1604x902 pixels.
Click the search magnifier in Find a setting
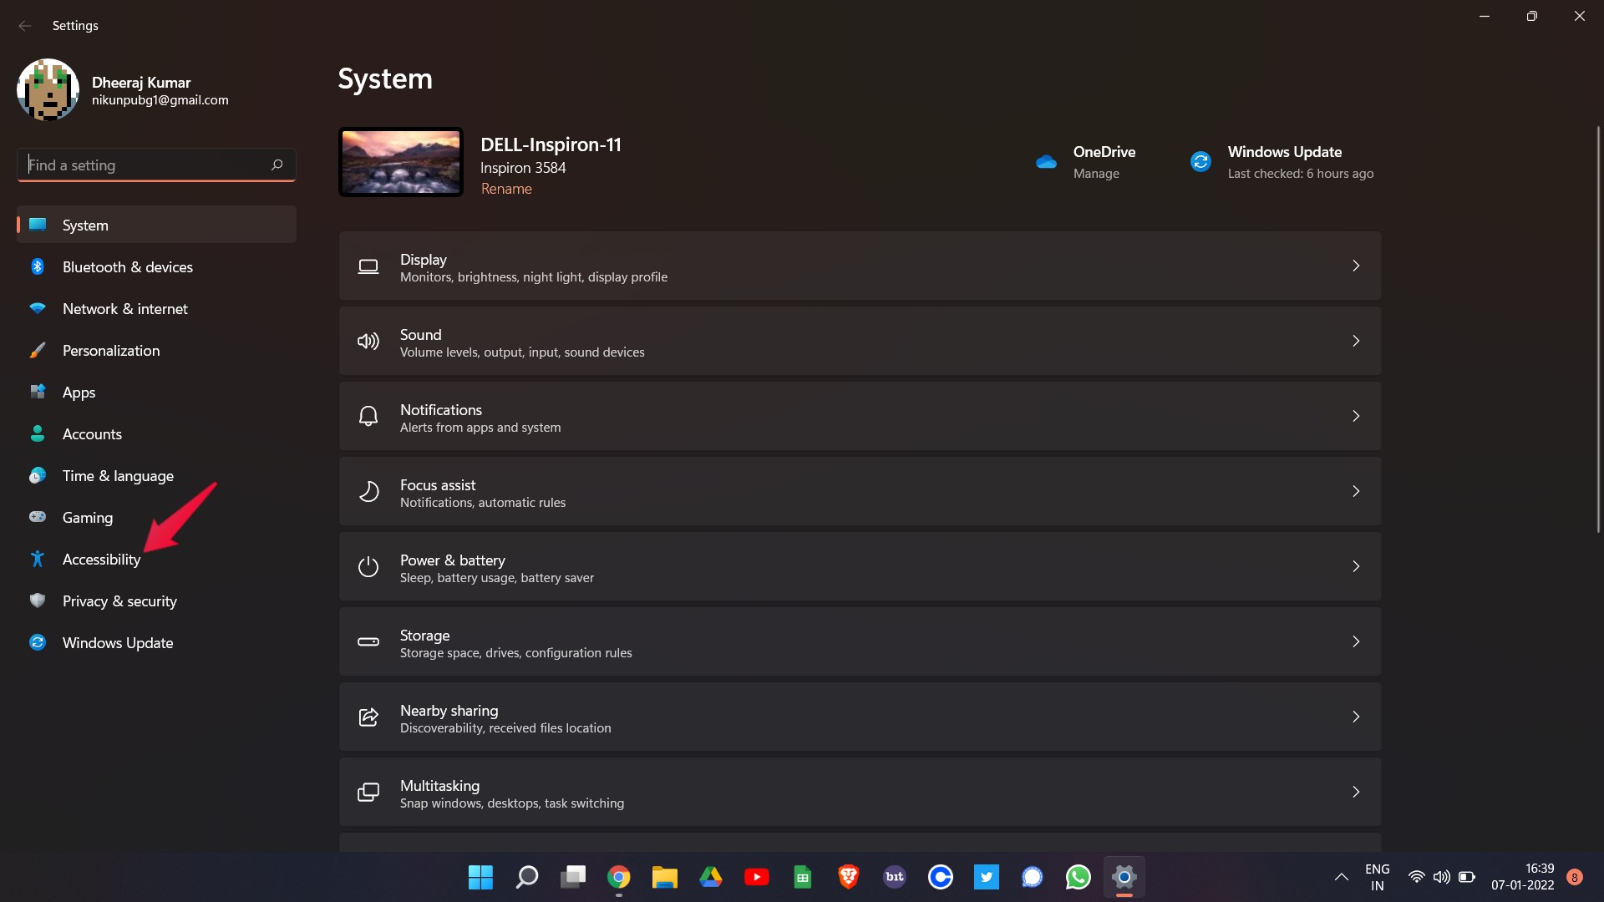277,165
